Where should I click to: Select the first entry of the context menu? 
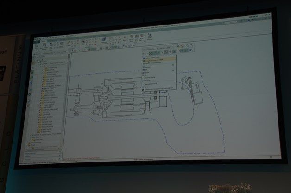click(159, 57)
